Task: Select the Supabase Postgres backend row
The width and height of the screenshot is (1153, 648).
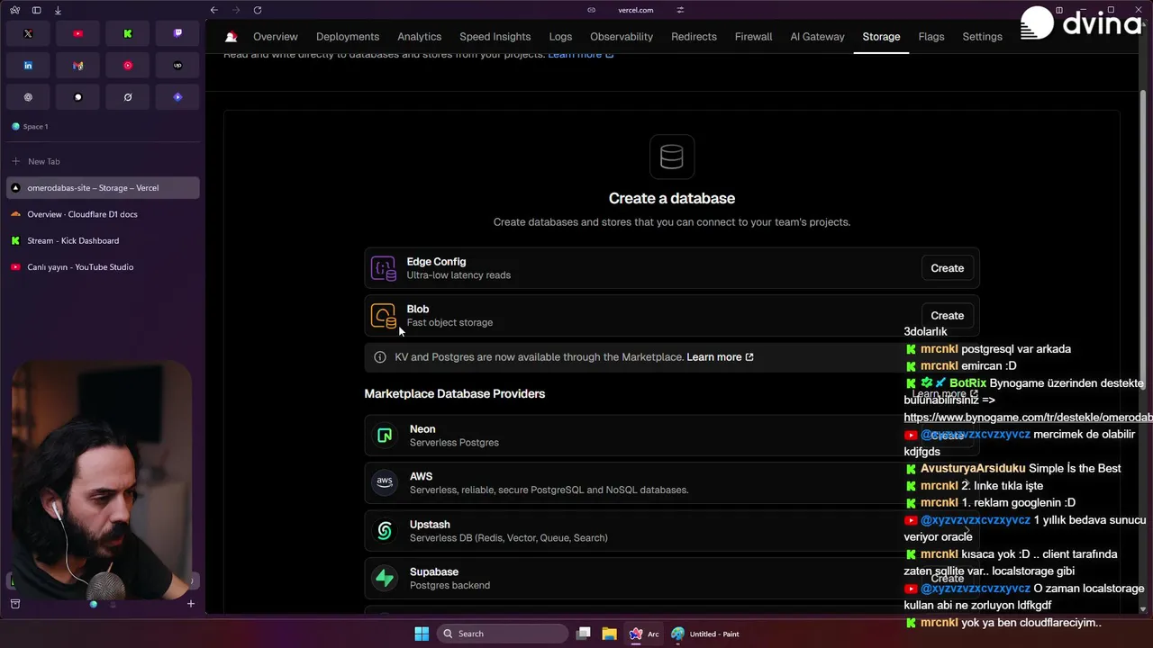Action: click(x=671, y=578)
